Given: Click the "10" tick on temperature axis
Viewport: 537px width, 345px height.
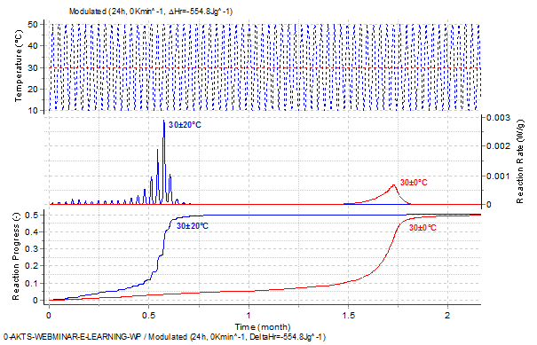Looking at the screenshot, I should tap(33, 111).
